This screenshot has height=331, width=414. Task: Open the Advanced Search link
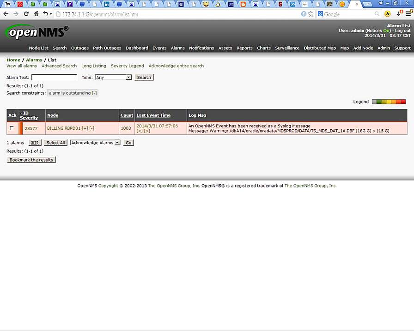tap(59, 66)
